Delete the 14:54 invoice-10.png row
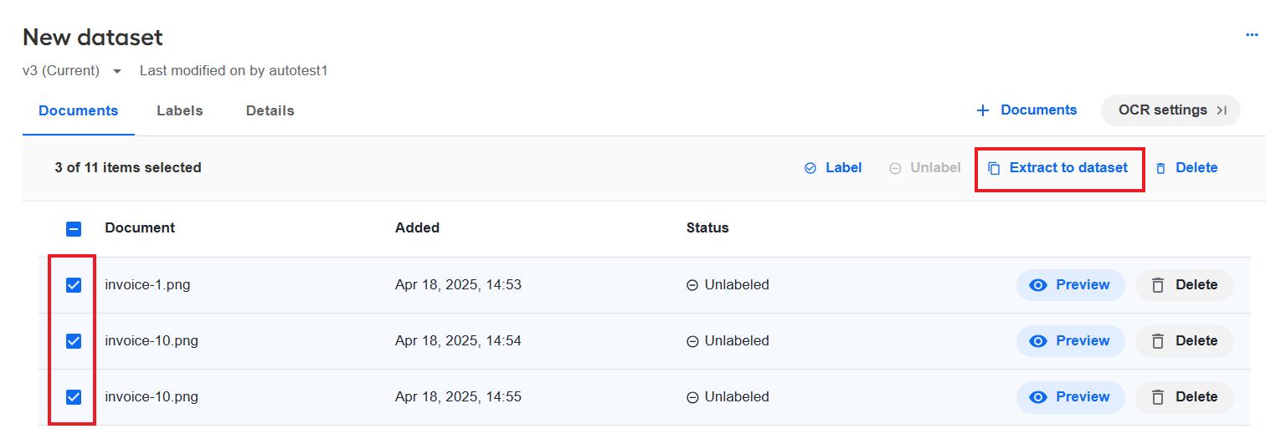The height and width of the screenshot is (434, 1281). pos(1184,341)
